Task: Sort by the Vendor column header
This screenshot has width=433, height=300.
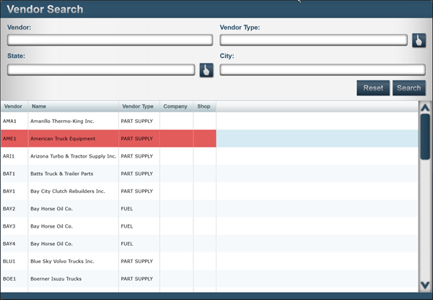Action: 13,106
